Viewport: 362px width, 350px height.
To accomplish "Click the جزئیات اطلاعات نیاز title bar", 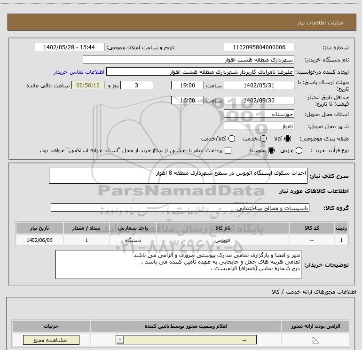I will (182, 22).
